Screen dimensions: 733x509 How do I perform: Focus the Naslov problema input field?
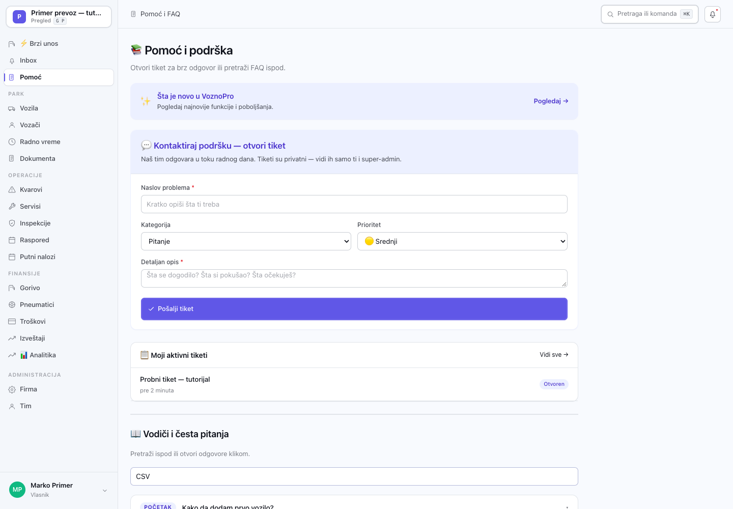pos(354,204)
